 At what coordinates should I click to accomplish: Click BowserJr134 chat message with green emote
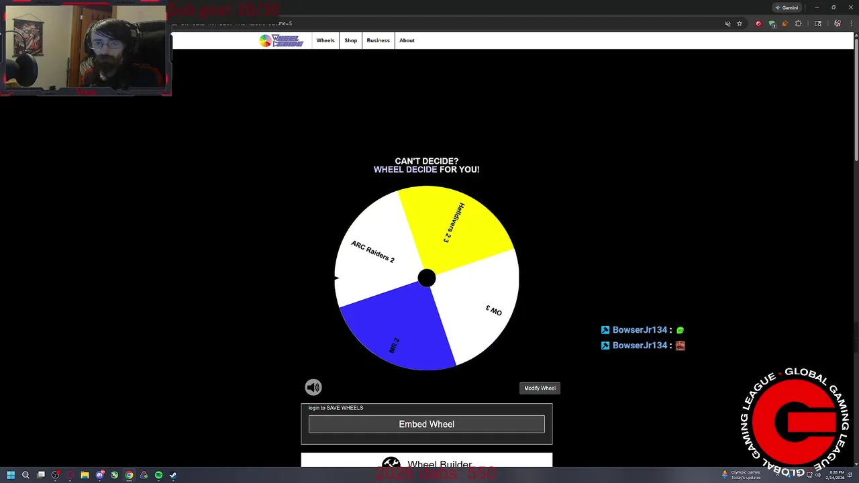point(642,330)
